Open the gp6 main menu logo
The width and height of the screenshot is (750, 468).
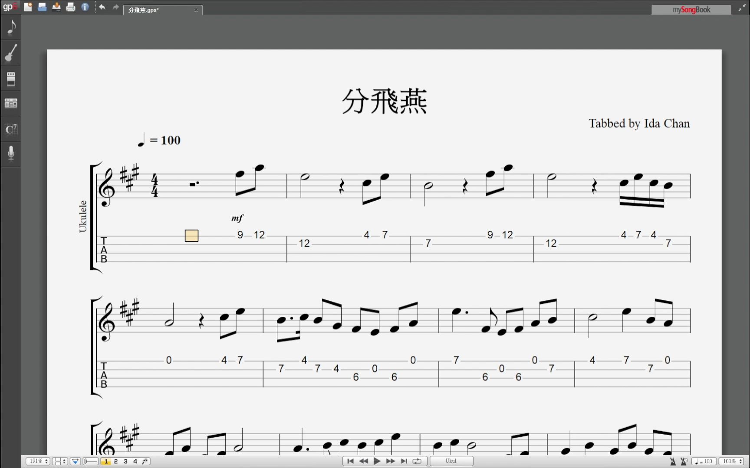pos(10,6)
